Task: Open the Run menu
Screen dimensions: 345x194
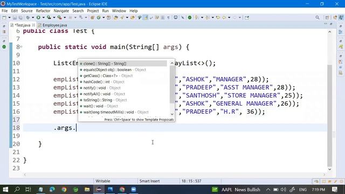Action: click(105, 11)
